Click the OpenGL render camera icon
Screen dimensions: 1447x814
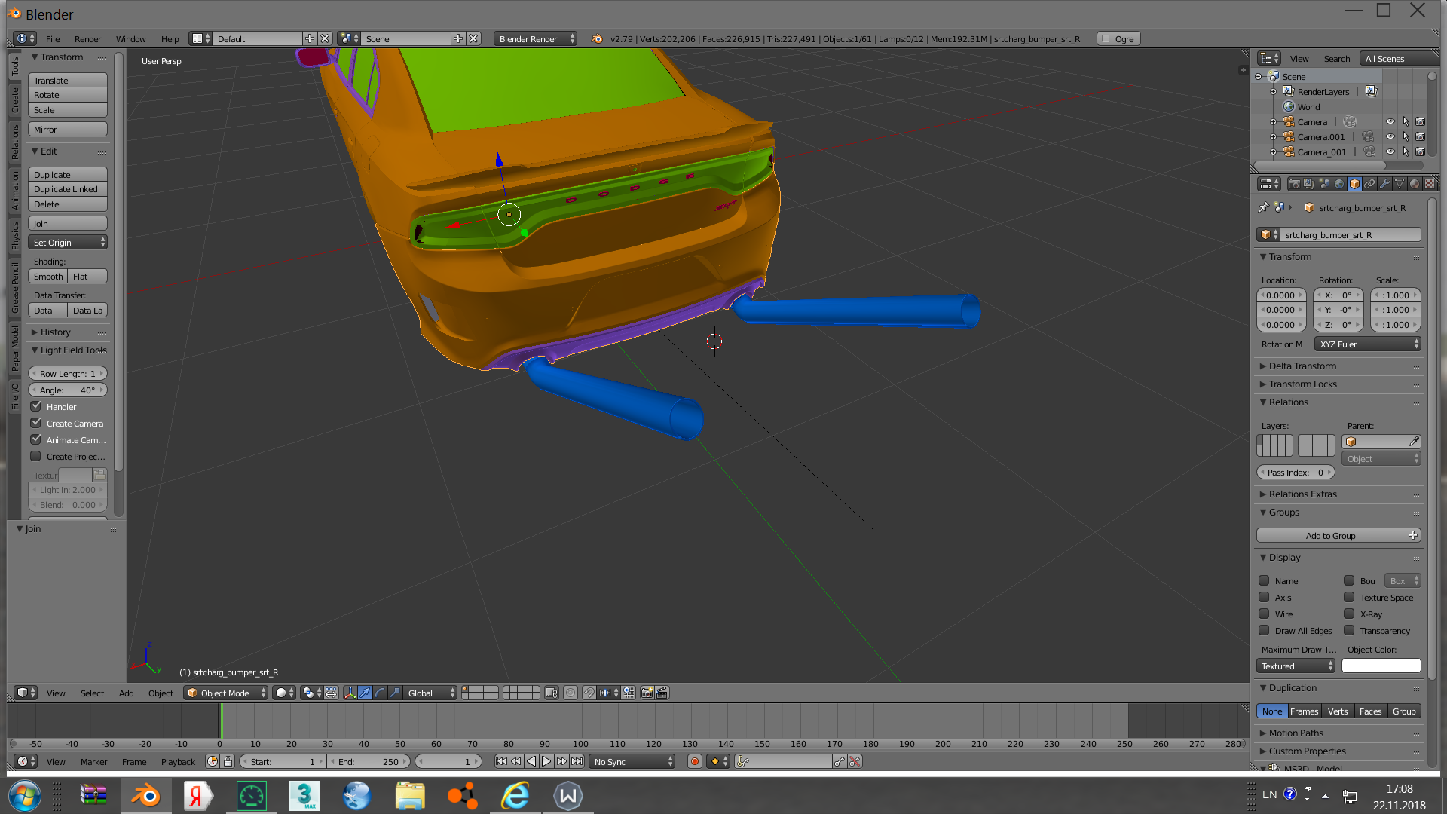pyautogui.click(x=647, y=693)
